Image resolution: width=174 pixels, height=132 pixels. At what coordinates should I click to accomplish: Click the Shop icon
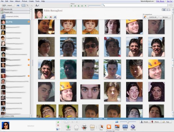[x=101, y=127]
